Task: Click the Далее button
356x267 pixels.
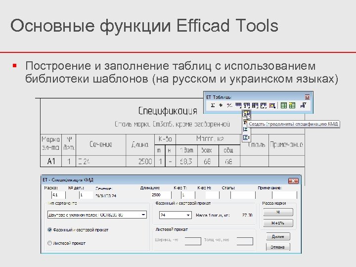Action: point(278,236)
